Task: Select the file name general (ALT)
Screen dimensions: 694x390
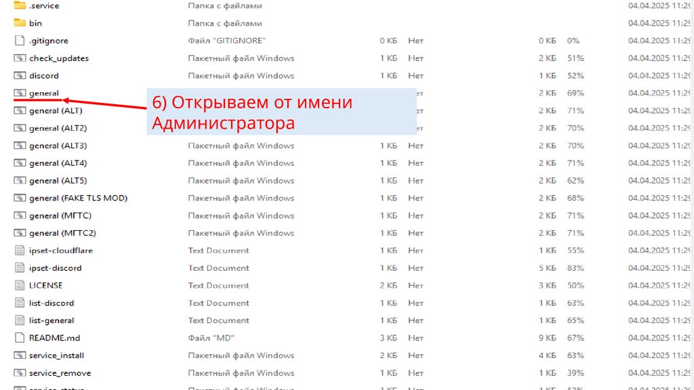Action: click(x=56, y=110)
